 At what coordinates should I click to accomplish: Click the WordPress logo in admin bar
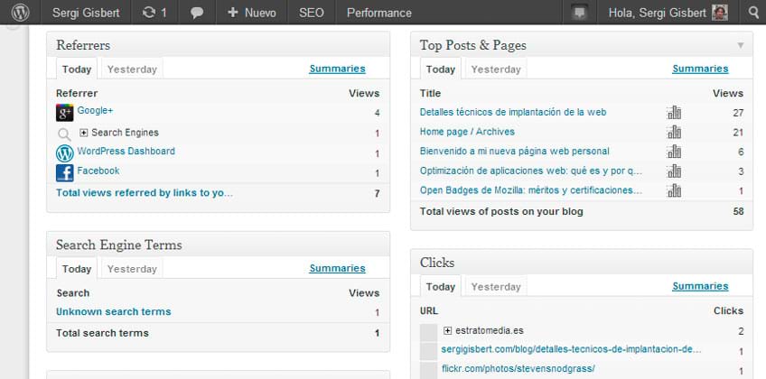coord(20,13)
